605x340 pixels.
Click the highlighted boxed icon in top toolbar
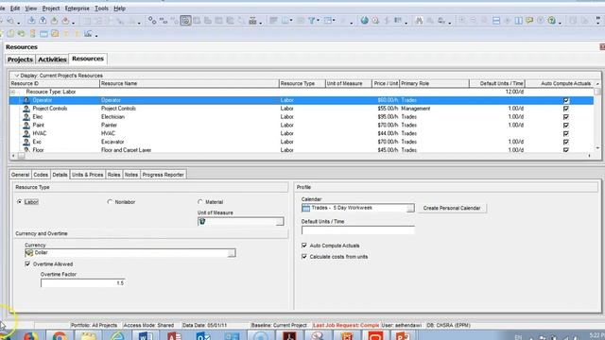pos(185,21)
